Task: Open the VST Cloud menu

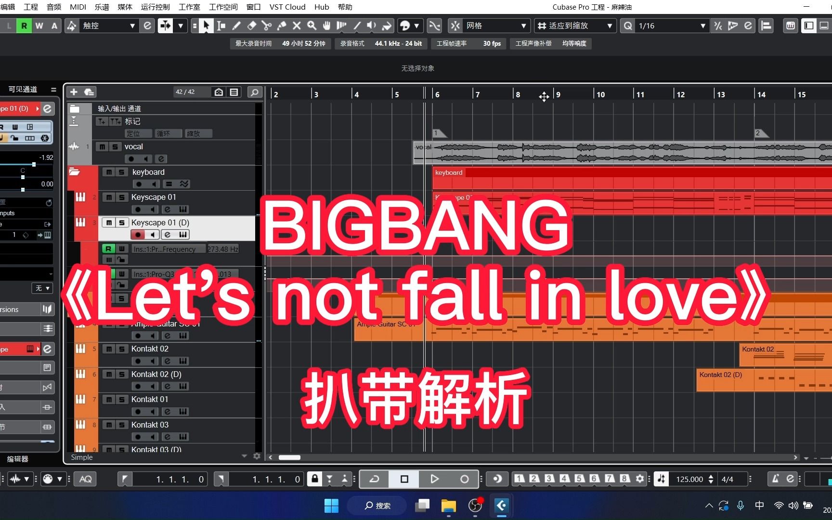Action: [x=287, y=7]
